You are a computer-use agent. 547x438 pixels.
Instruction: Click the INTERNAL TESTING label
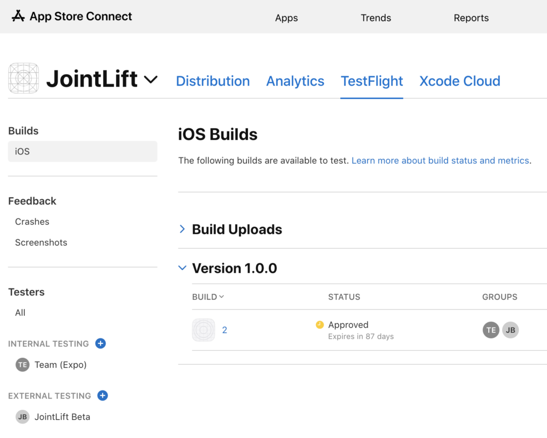click(x=49, y=344)
